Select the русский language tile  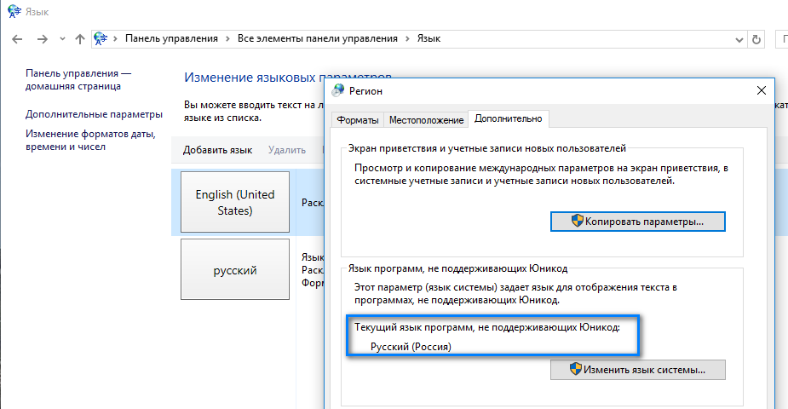coord(235,271)
